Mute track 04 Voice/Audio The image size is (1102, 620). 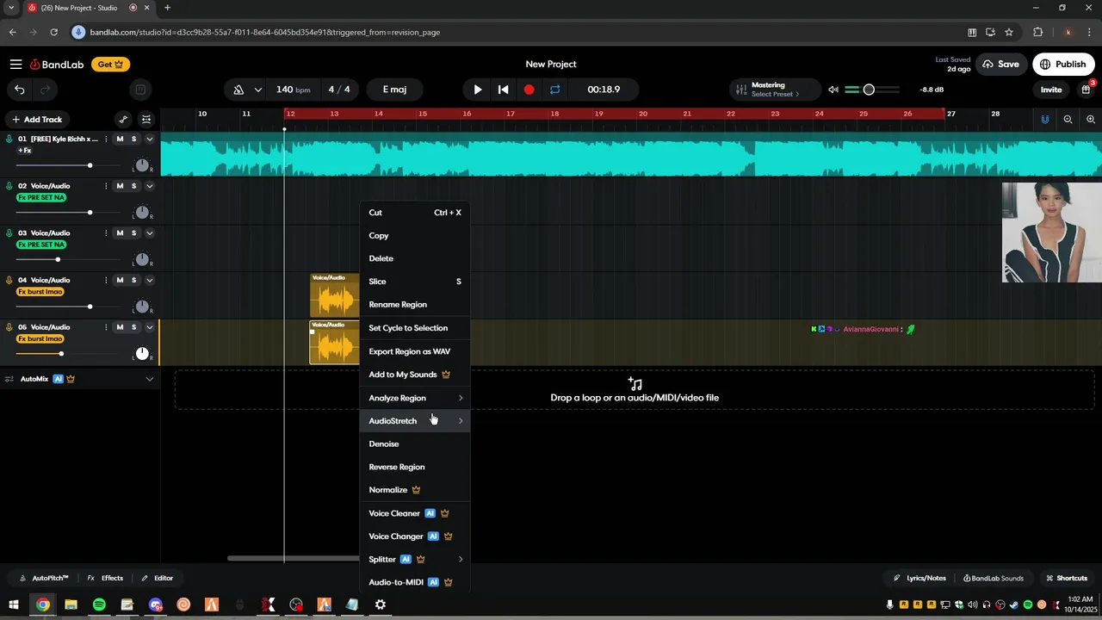click(x=120, y=280)
